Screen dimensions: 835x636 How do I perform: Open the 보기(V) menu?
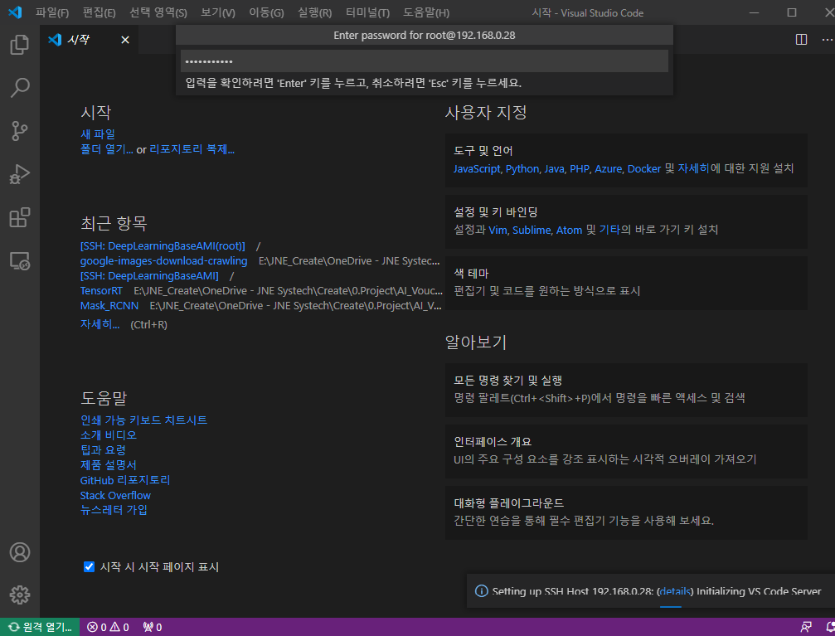coord(218,12)
